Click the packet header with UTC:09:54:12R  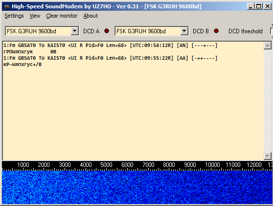click(111, 46)
